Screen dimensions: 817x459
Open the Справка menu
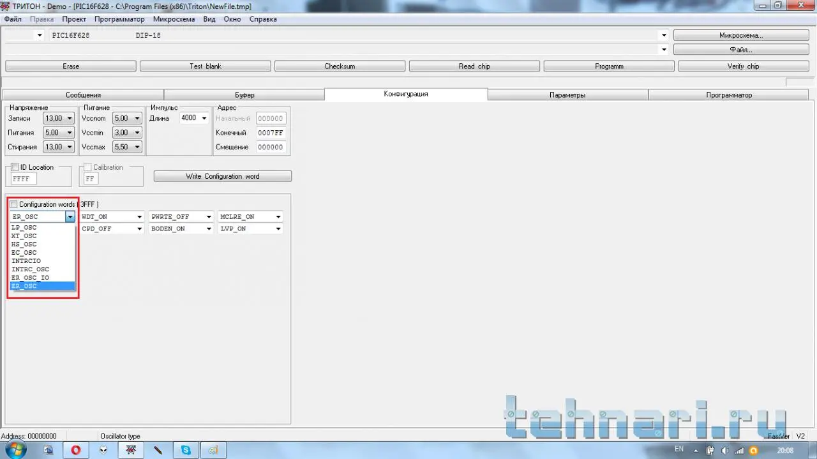point(263,19)
